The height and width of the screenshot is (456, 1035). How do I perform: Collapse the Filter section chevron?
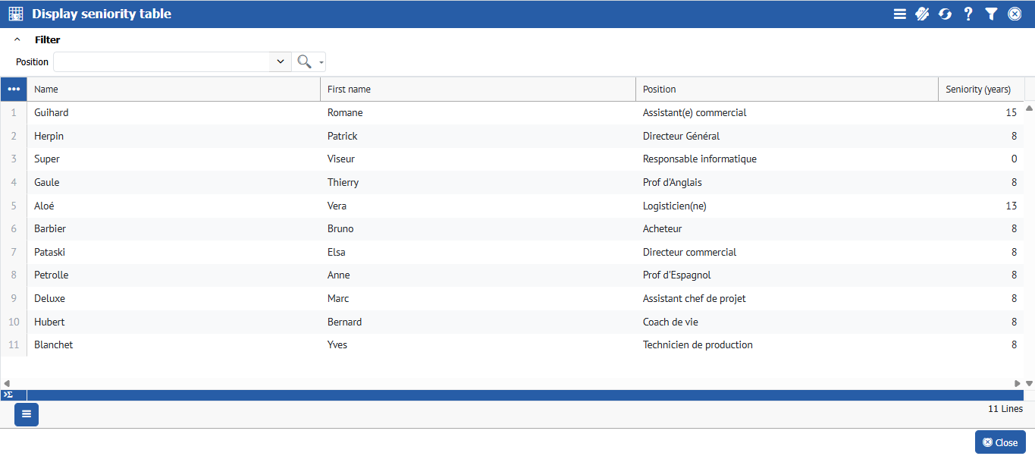point(17,40)
